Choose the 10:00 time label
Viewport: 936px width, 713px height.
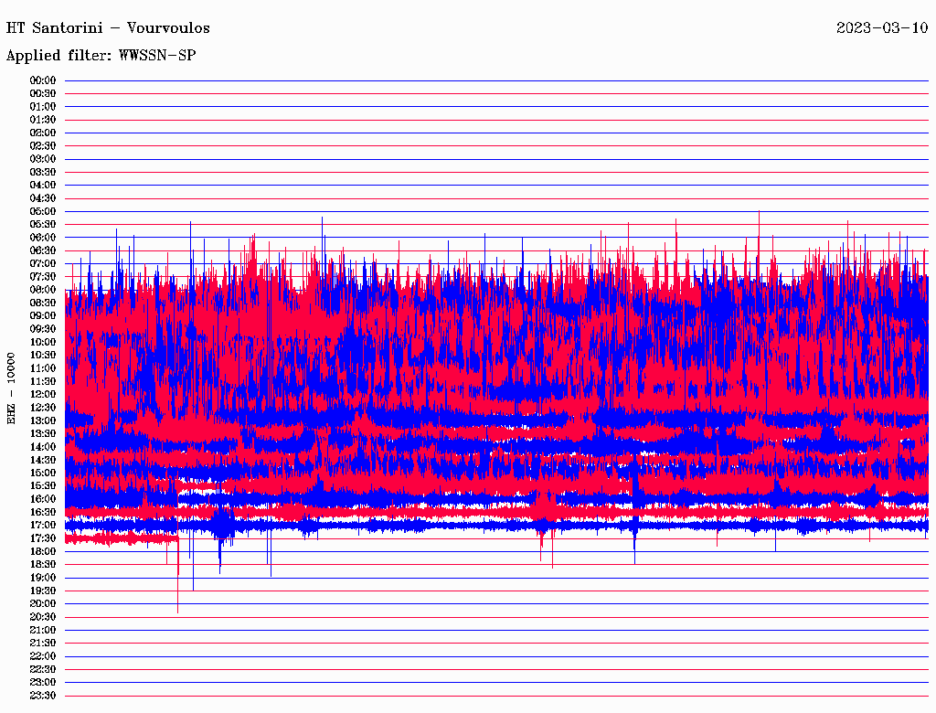coord(43,342)
